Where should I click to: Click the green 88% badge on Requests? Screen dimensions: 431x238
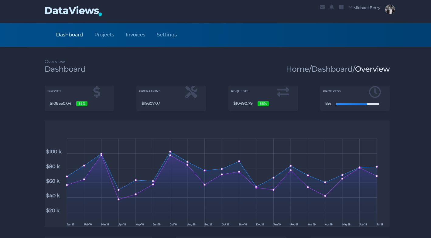(263, 104)
